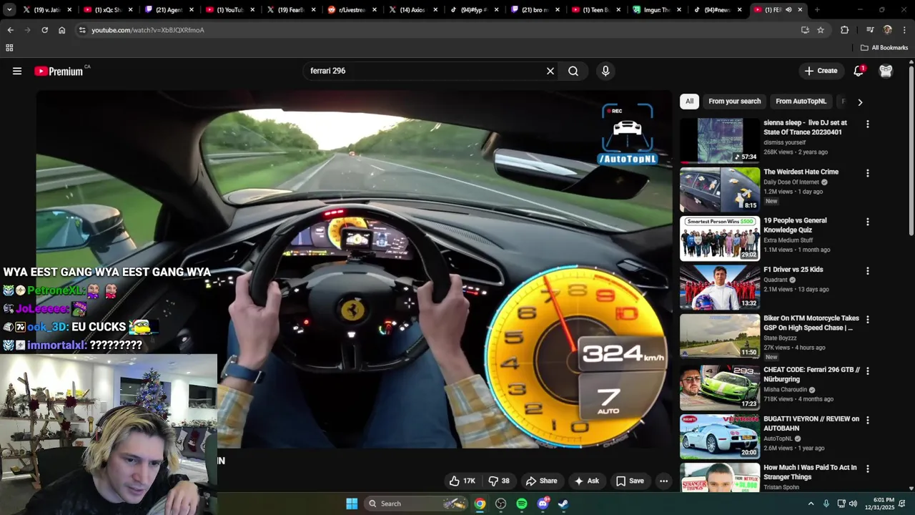Like the video with thumbs up
Viewport: 915px width, 515px height.
point(463,481)
